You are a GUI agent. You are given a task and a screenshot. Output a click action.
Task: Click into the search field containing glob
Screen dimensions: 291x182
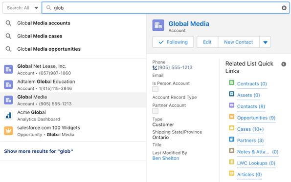[x=165, y=8]
